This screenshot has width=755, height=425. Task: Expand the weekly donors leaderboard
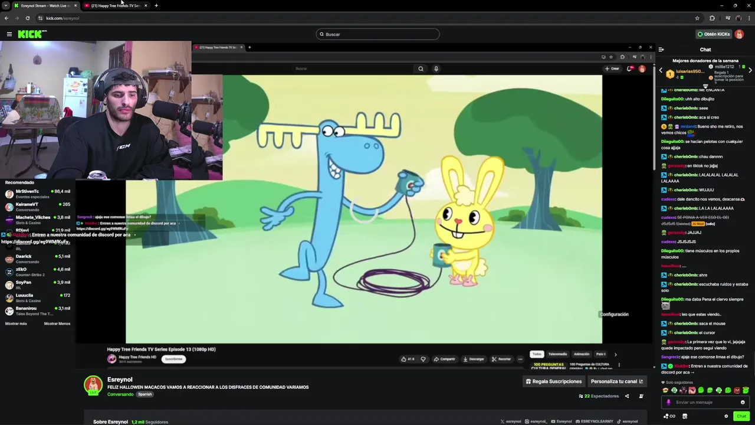pos(705,86)
